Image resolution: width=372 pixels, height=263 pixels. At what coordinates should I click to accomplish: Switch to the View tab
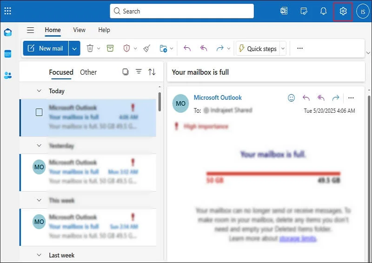79,30
